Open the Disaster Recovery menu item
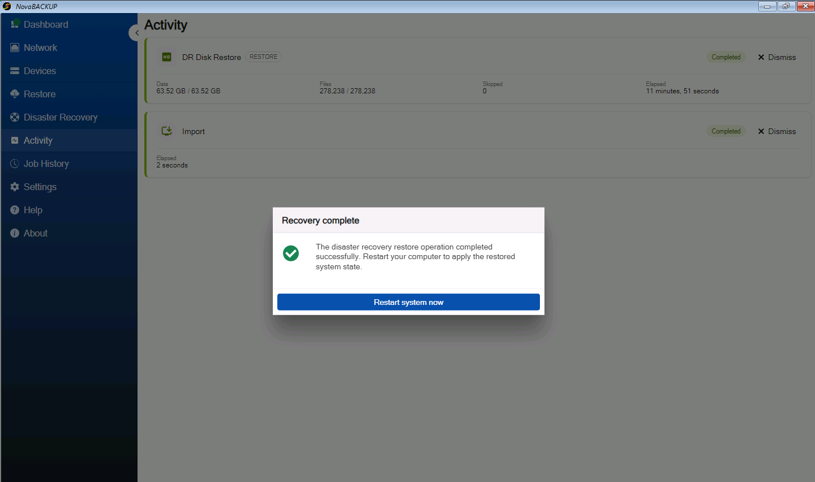 pyautogui.click(x=69, y=117)
